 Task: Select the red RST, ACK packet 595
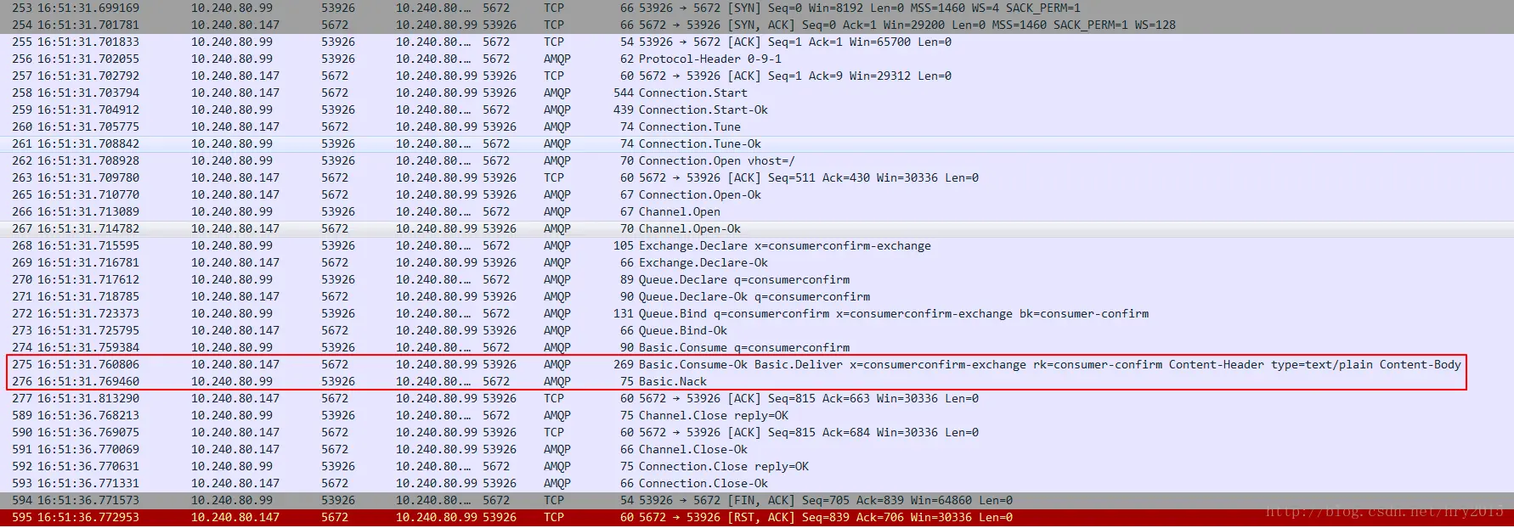tap(757, 517)
